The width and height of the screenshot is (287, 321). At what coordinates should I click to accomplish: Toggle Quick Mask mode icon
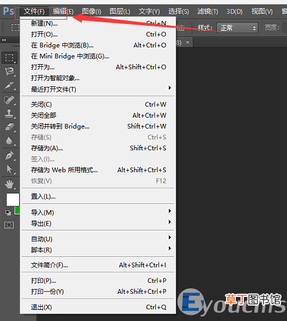coord(9,225)
